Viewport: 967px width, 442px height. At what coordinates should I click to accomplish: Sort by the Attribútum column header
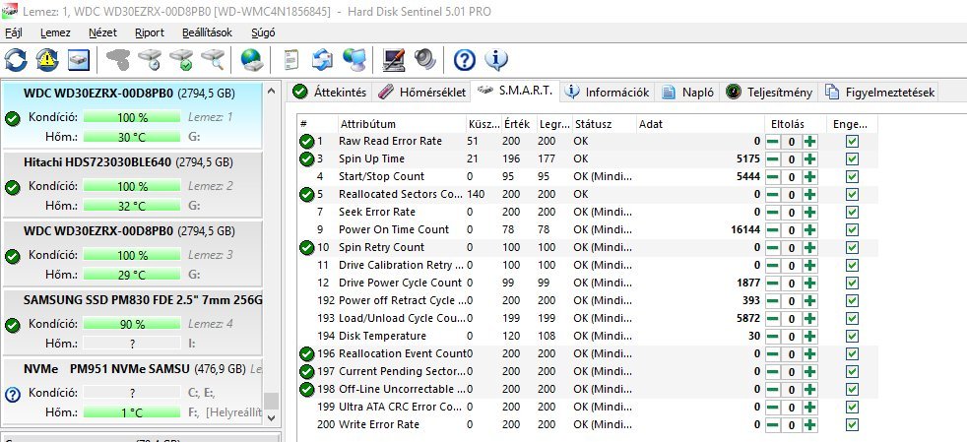click(402, 124)
